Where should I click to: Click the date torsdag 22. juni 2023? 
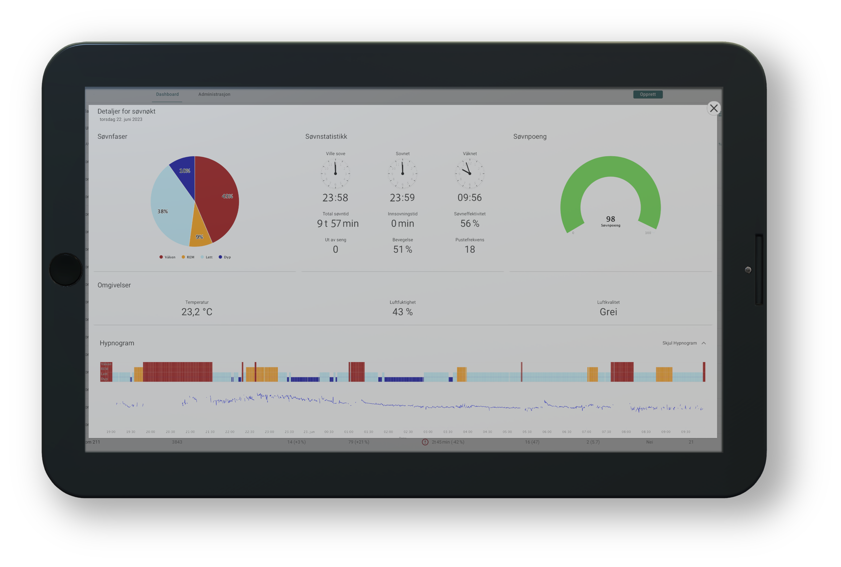pyautogui.click(x=121, y=119)
